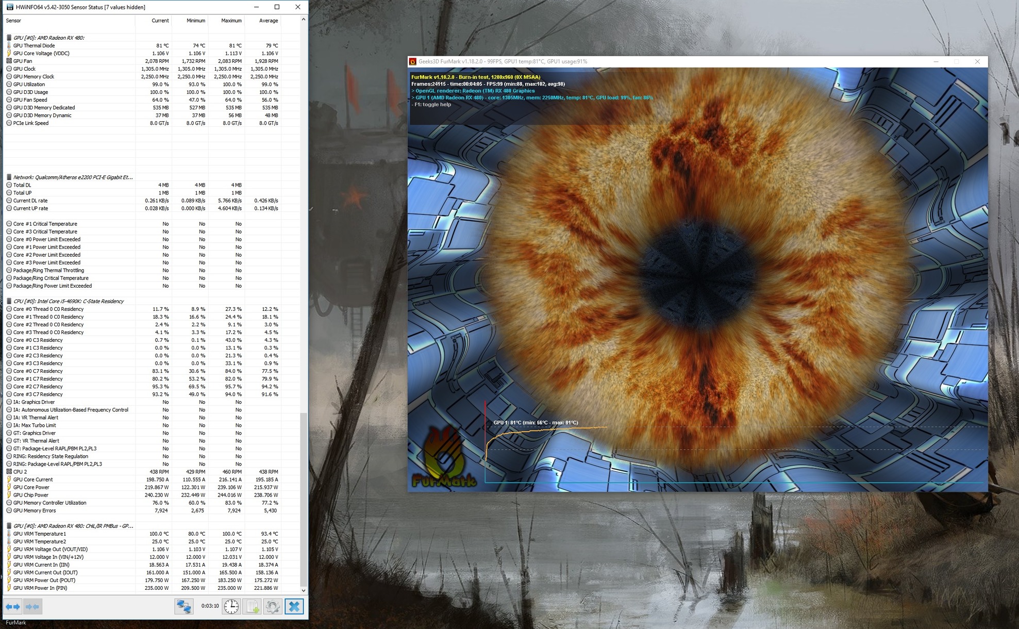Click the FurMark window title bar text
The height and width of the screenshot is (629, 1019).
pyautogui.click(x=503, y=61)
